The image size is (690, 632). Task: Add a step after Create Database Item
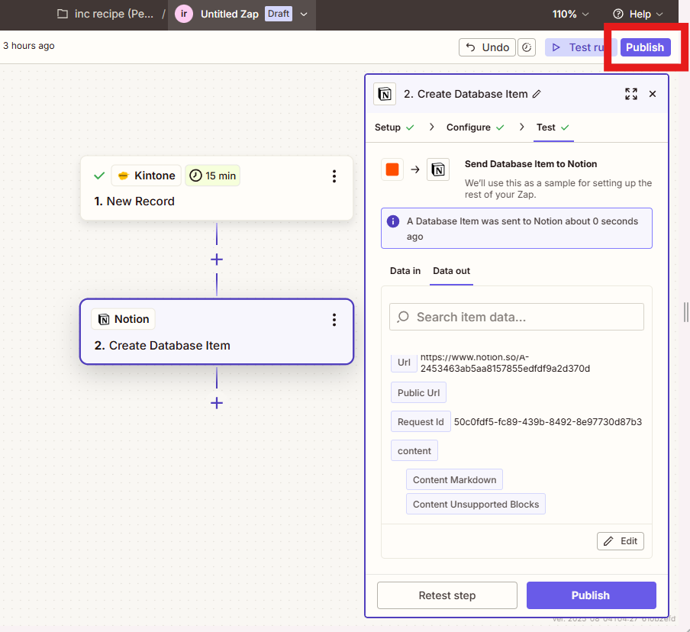[x=217, y=403]
